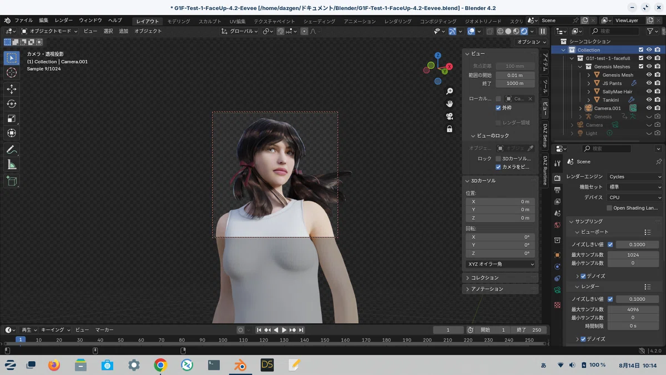666x375 pixels.
Task: Open the Render properties tab icon
Action: 557,178
